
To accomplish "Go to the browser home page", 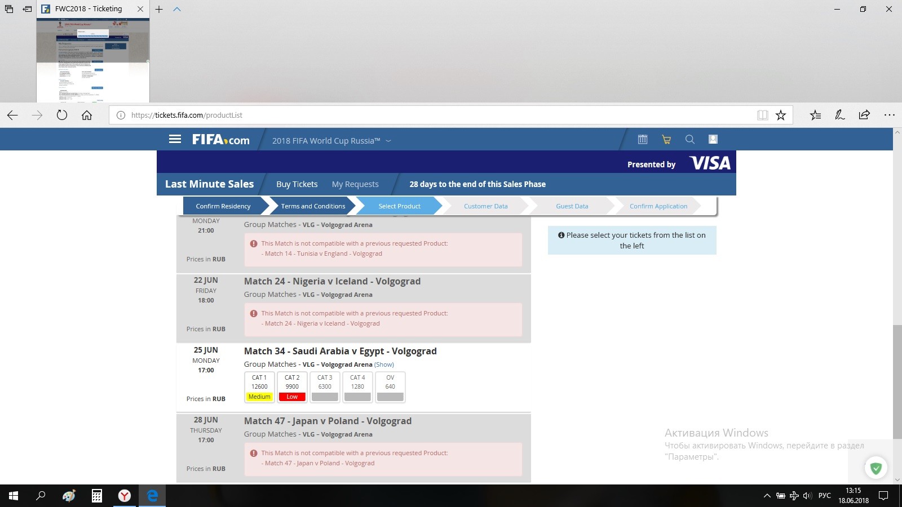I will point(87,115).
